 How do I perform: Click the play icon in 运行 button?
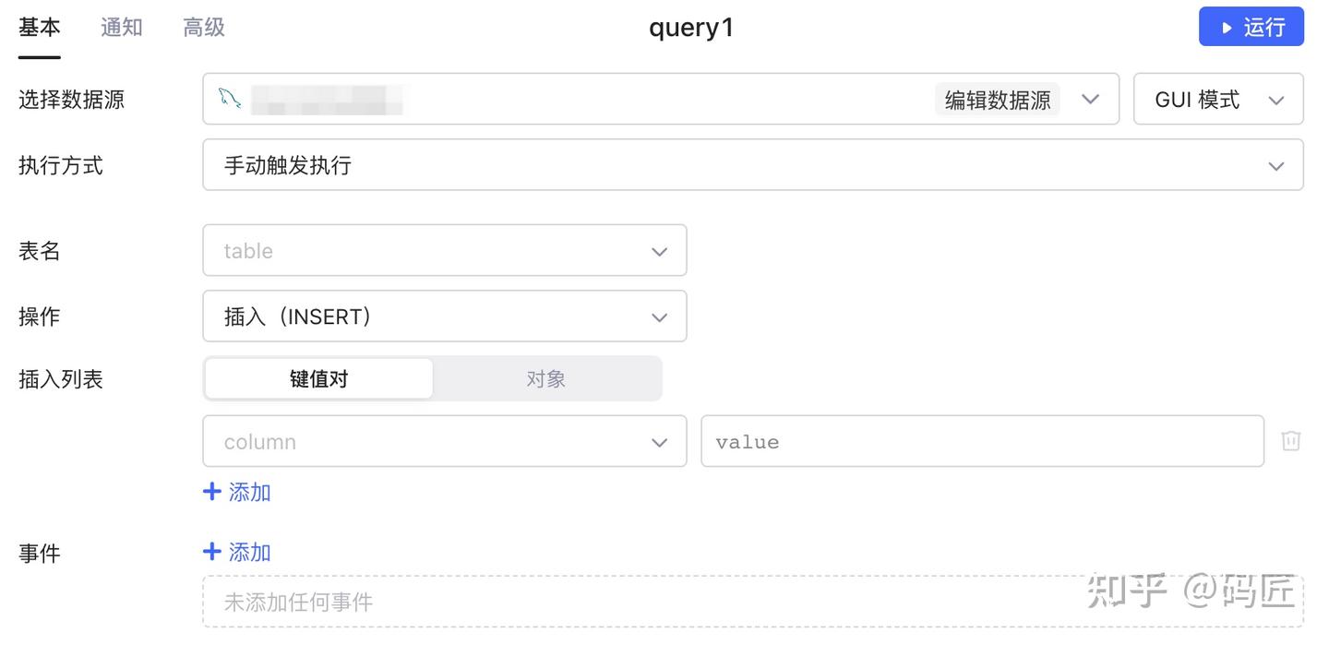pos(1227,28)
